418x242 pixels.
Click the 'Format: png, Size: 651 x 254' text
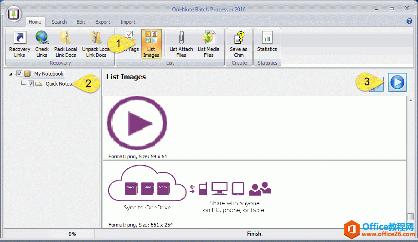[x=140, y=225]
